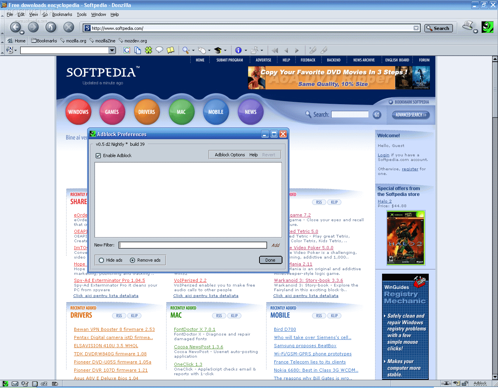Select the Hide ads radio option
The image size is (498, 388).
[x=101, y=260]
